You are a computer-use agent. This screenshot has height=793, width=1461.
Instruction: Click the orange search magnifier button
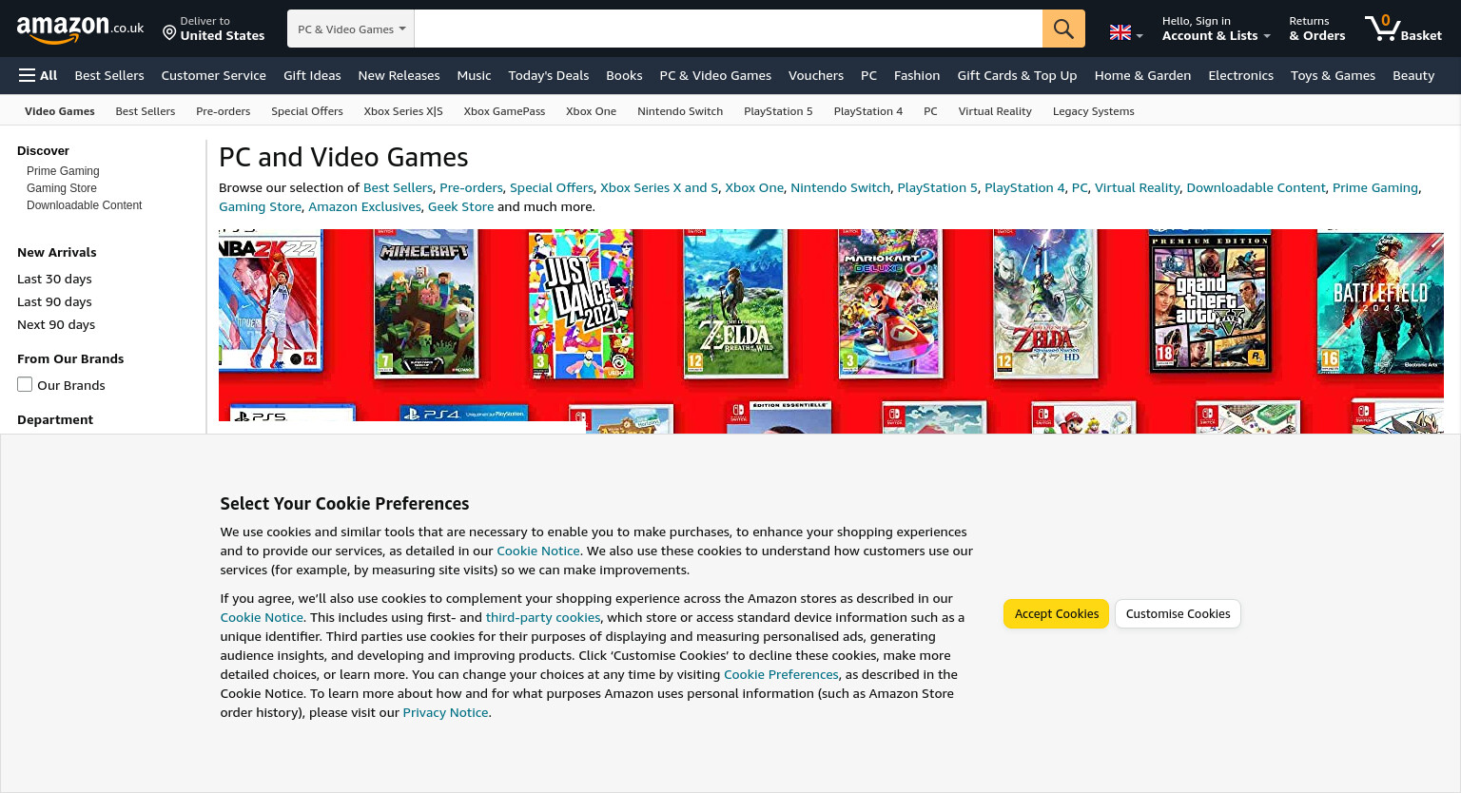pyautogui.click(x=1063, y=29)
